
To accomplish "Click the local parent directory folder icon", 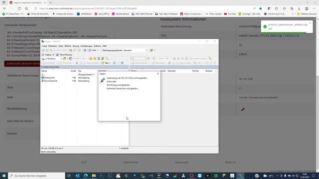I will (x=91, y=59).
